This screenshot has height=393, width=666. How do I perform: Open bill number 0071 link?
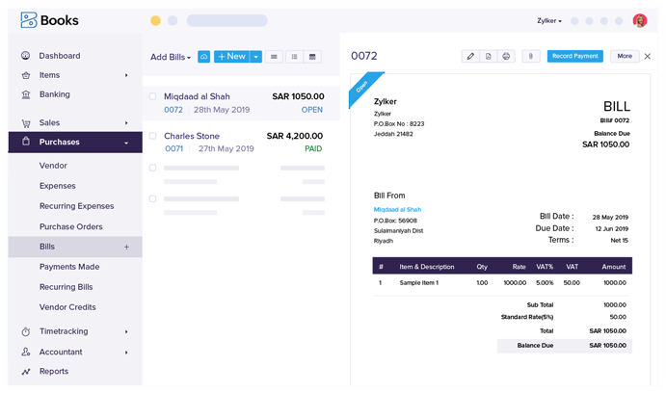(173, 148)
